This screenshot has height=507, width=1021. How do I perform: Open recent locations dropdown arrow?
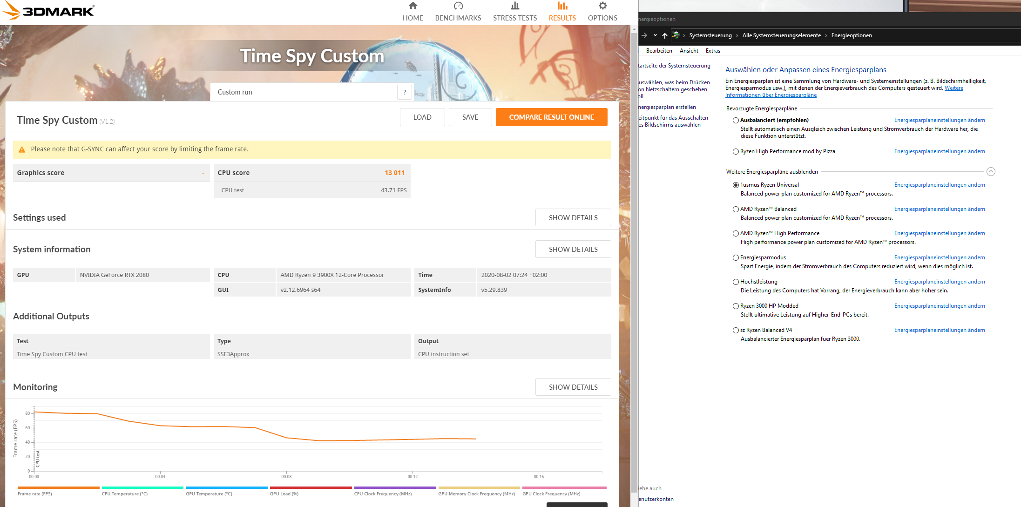655,35
